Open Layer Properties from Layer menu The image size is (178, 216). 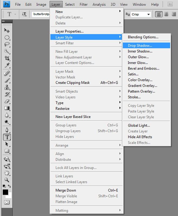(86, 31)
